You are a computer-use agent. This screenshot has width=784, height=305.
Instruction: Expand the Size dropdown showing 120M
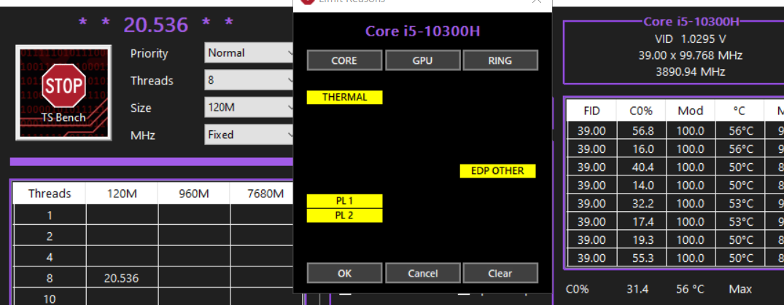pos(249,107)
